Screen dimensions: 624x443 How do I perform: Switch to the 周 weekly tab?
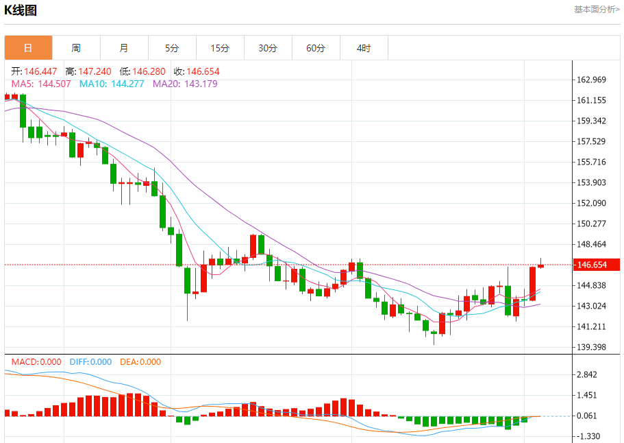[76, 48]
